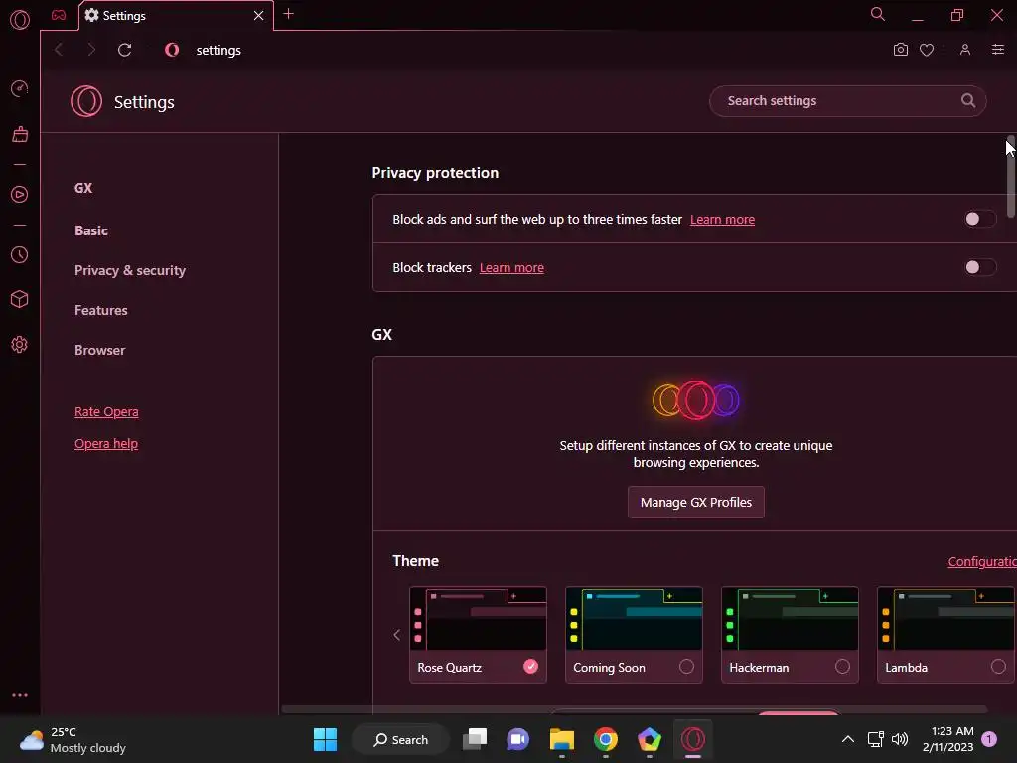Launch Google Chrome from the taskbar
The height and width of the screenshot is (763, 1017).
(x=606, y=739)
